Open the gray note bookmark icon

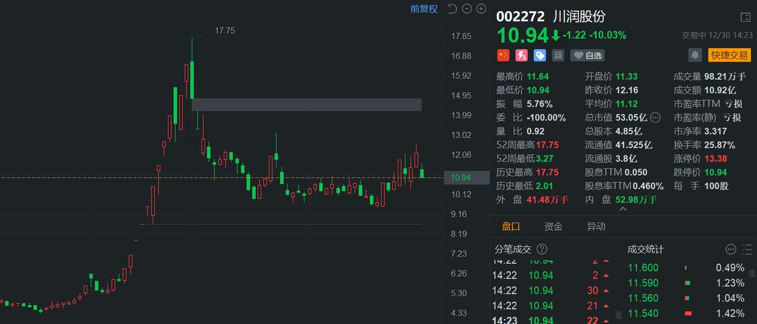[558, 56]
